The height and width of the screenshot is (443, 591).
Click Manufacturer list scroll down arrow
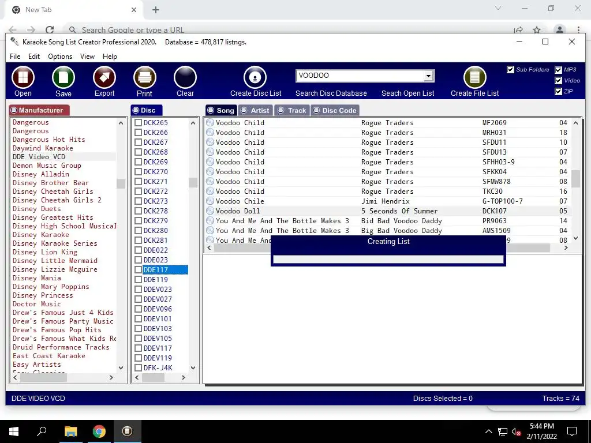(121, 367)
